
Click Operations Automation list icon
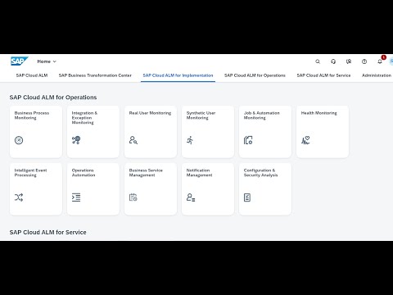[76, 197]
